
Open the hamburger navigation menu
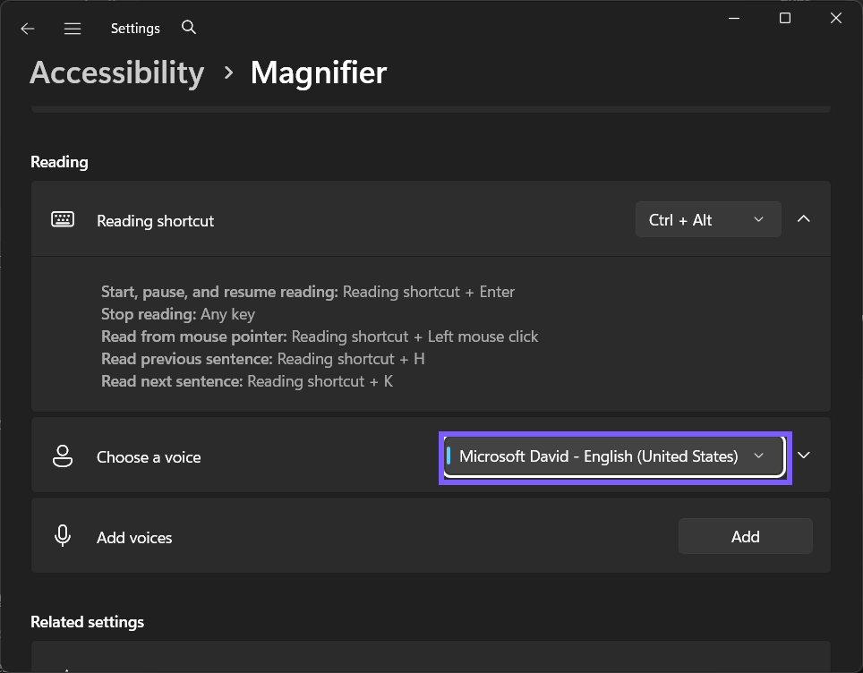(73, 29)
